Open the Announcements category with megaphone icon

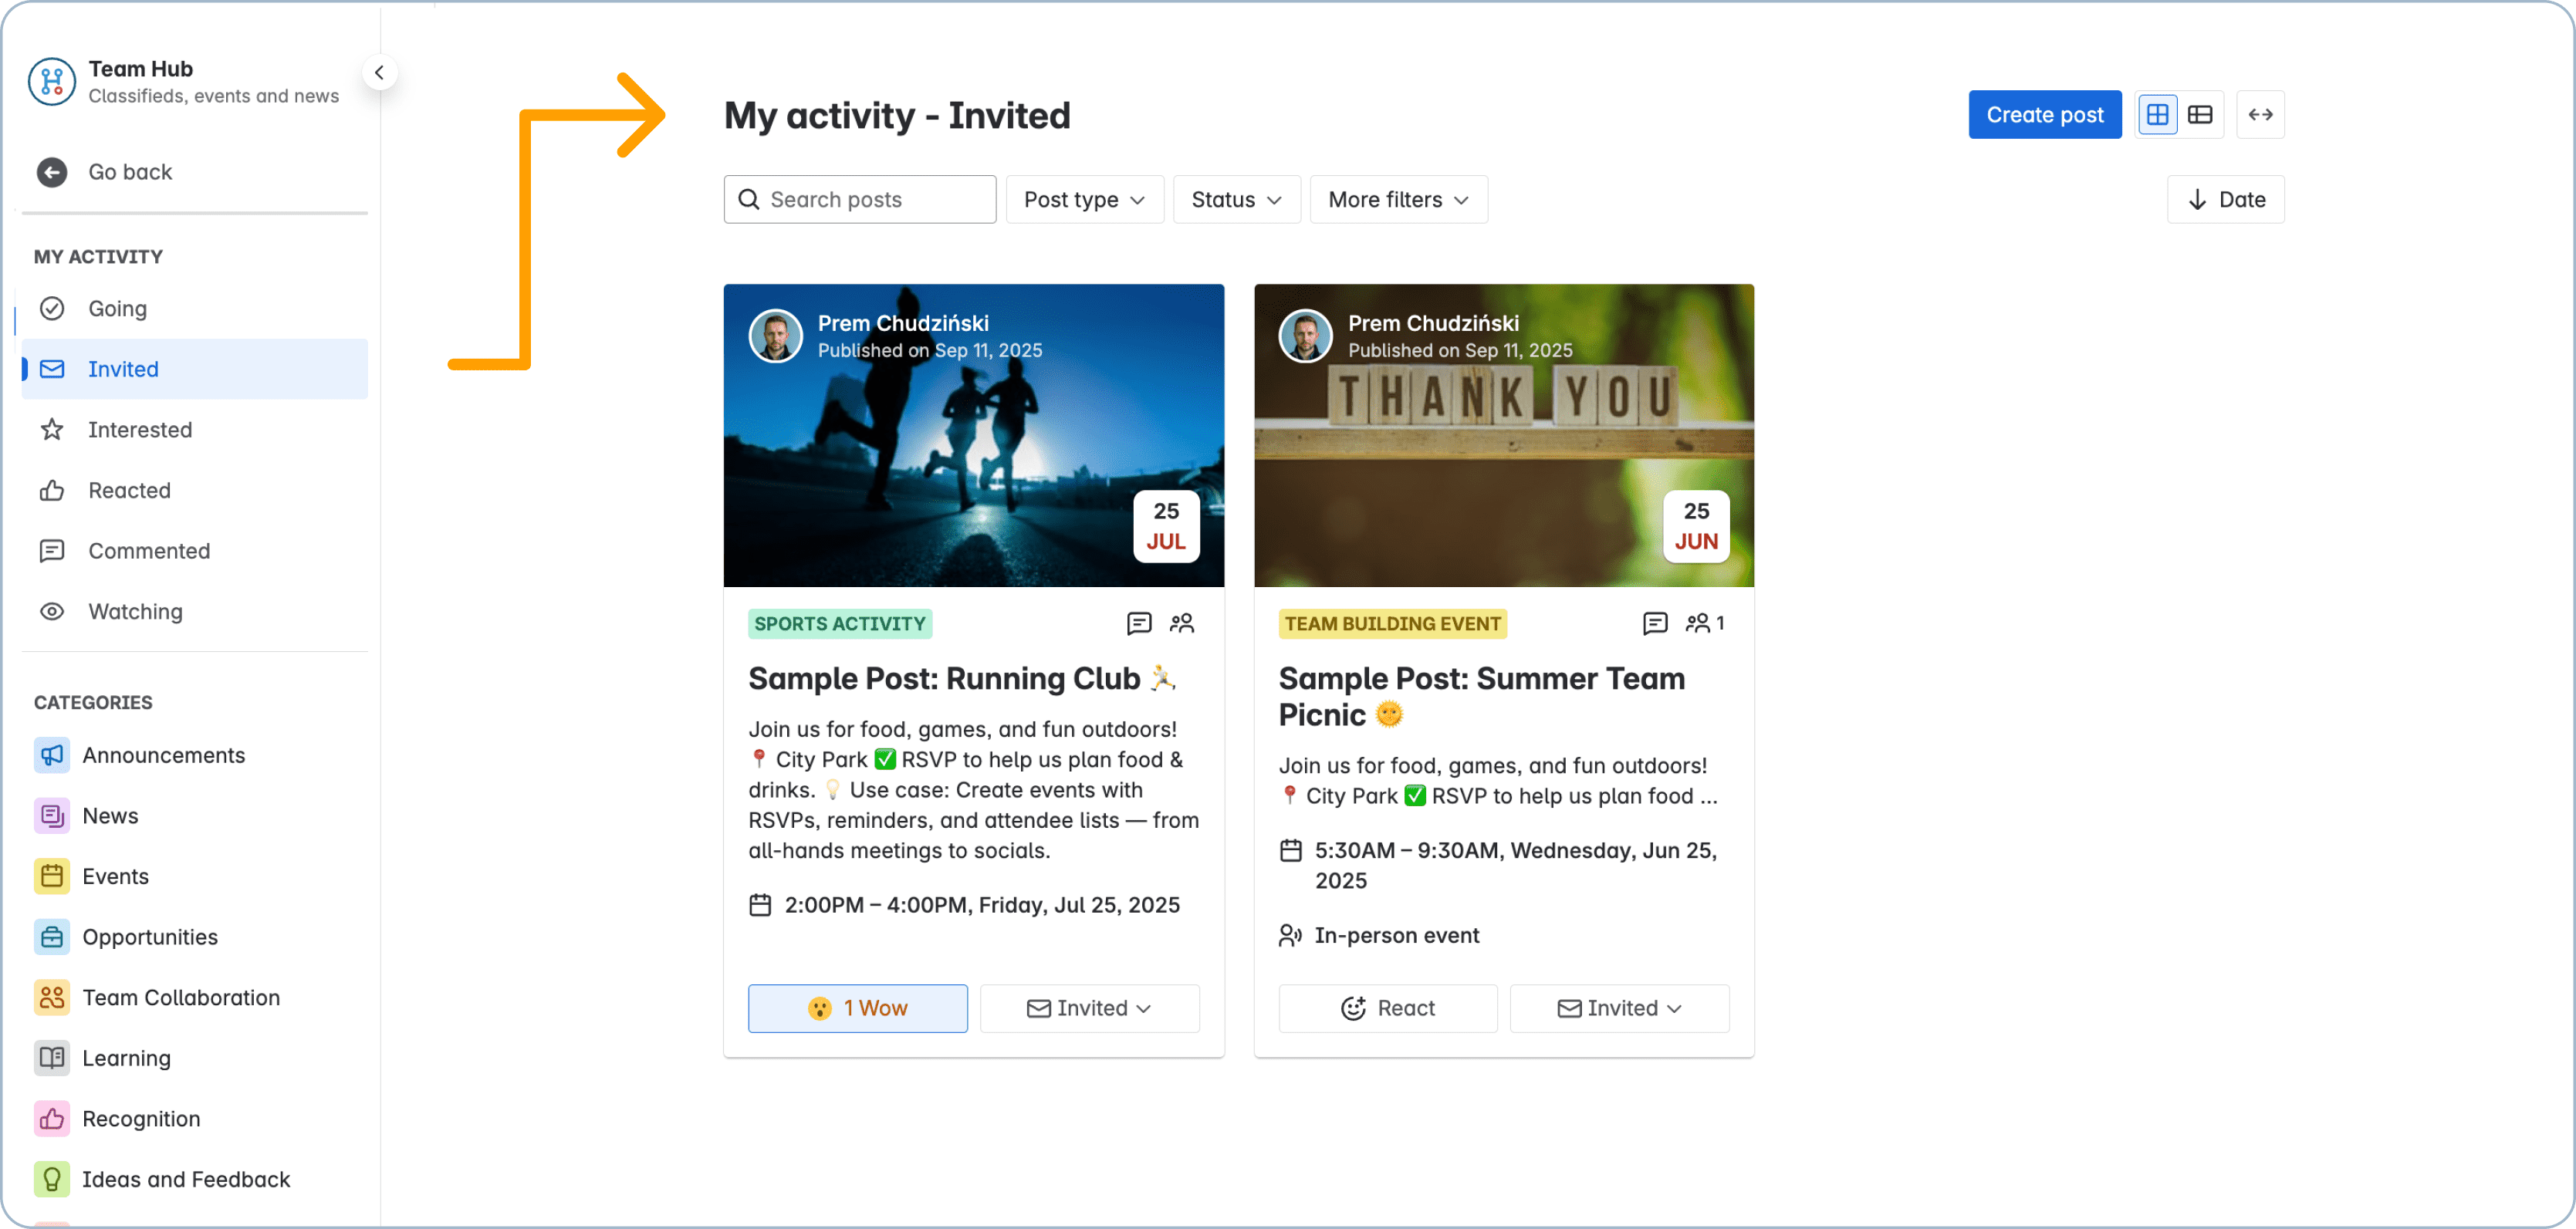(x=52, y=755)
